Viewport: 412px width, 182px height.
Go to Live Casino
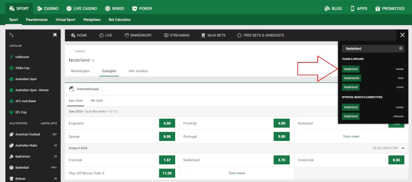click(82, 8)
